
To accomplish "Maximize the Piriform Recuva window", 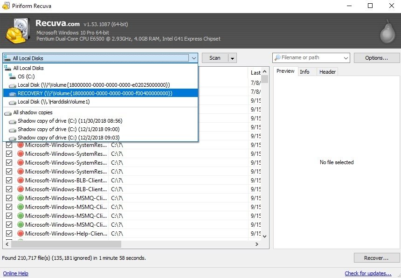I will 370,6.
